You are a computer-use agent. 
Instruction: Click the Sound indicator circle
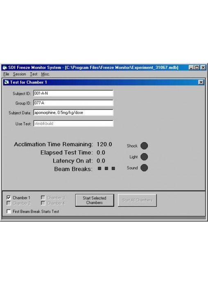click(144, 168)
